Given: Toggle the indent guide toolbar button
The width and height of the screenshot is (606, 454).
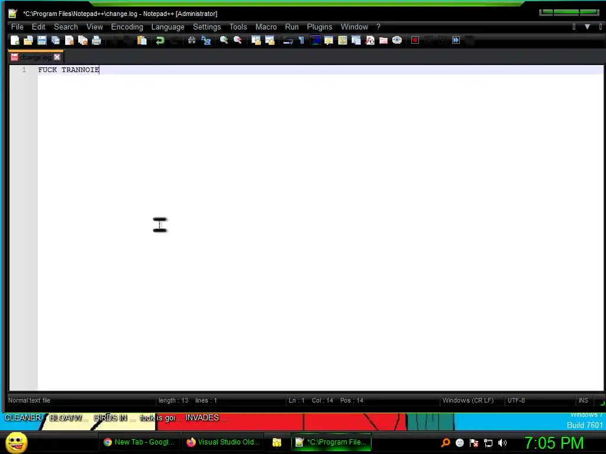Looking at the screenshot, I should pyautogui.click(x=316, y=40).
